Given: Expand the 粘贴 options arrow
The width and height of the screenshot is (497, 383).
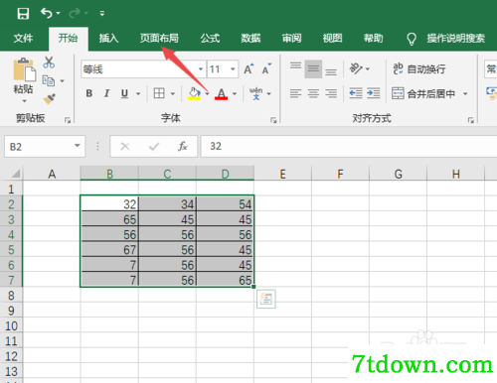Looking at the screenshot, I should pos(24,100).
